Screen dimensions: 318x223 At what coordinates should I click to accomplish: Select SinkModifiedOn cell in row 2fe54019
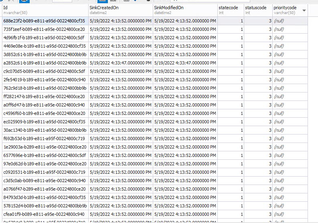pyautogui.click(x=185, y=80)
